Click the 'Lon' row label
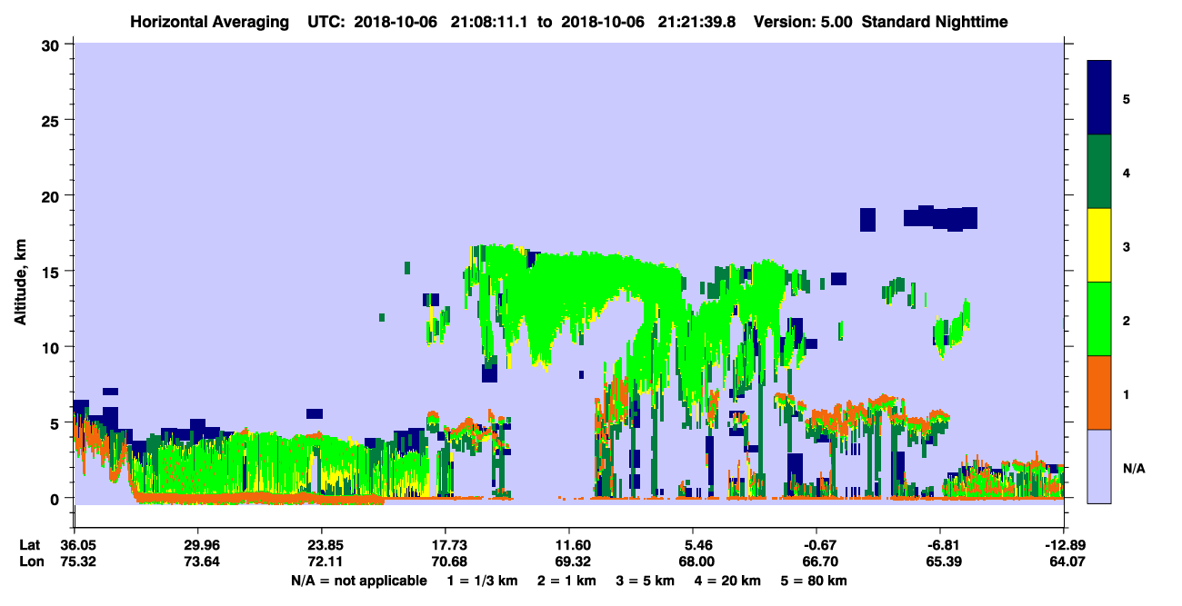 [x=31, y=561]
